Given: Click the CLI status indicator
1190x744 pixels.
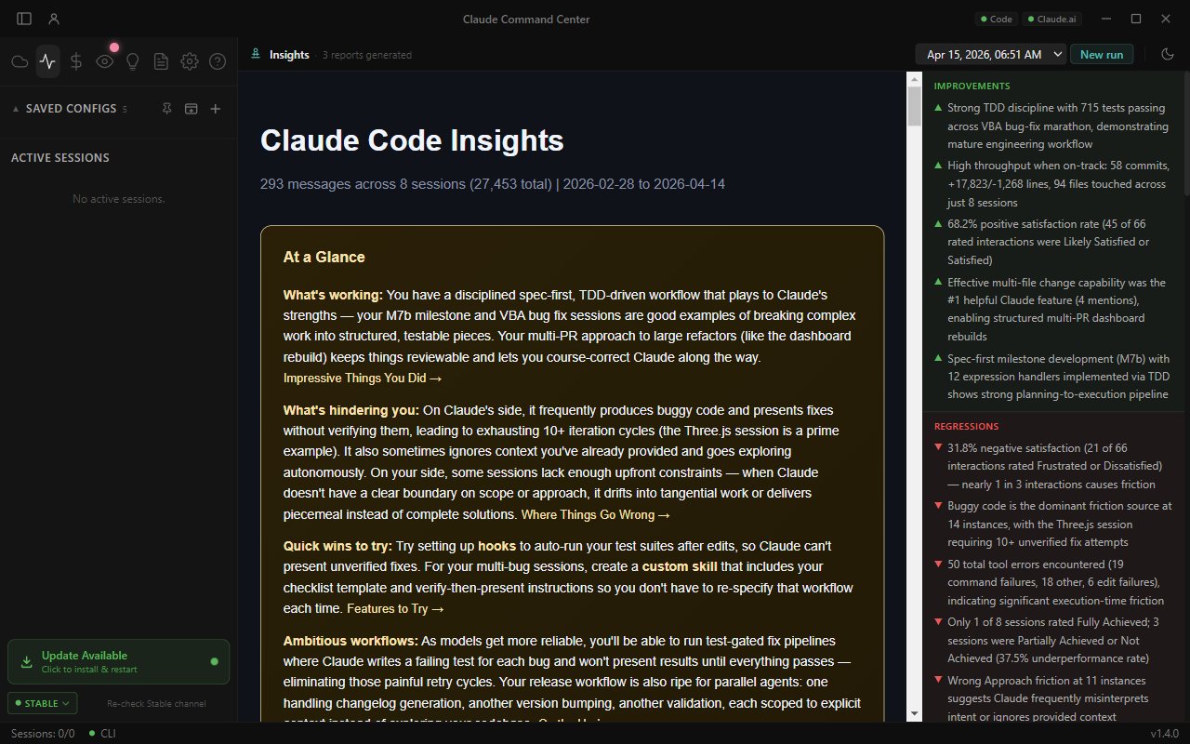Looking at the screenshot, I should (102, 734).
